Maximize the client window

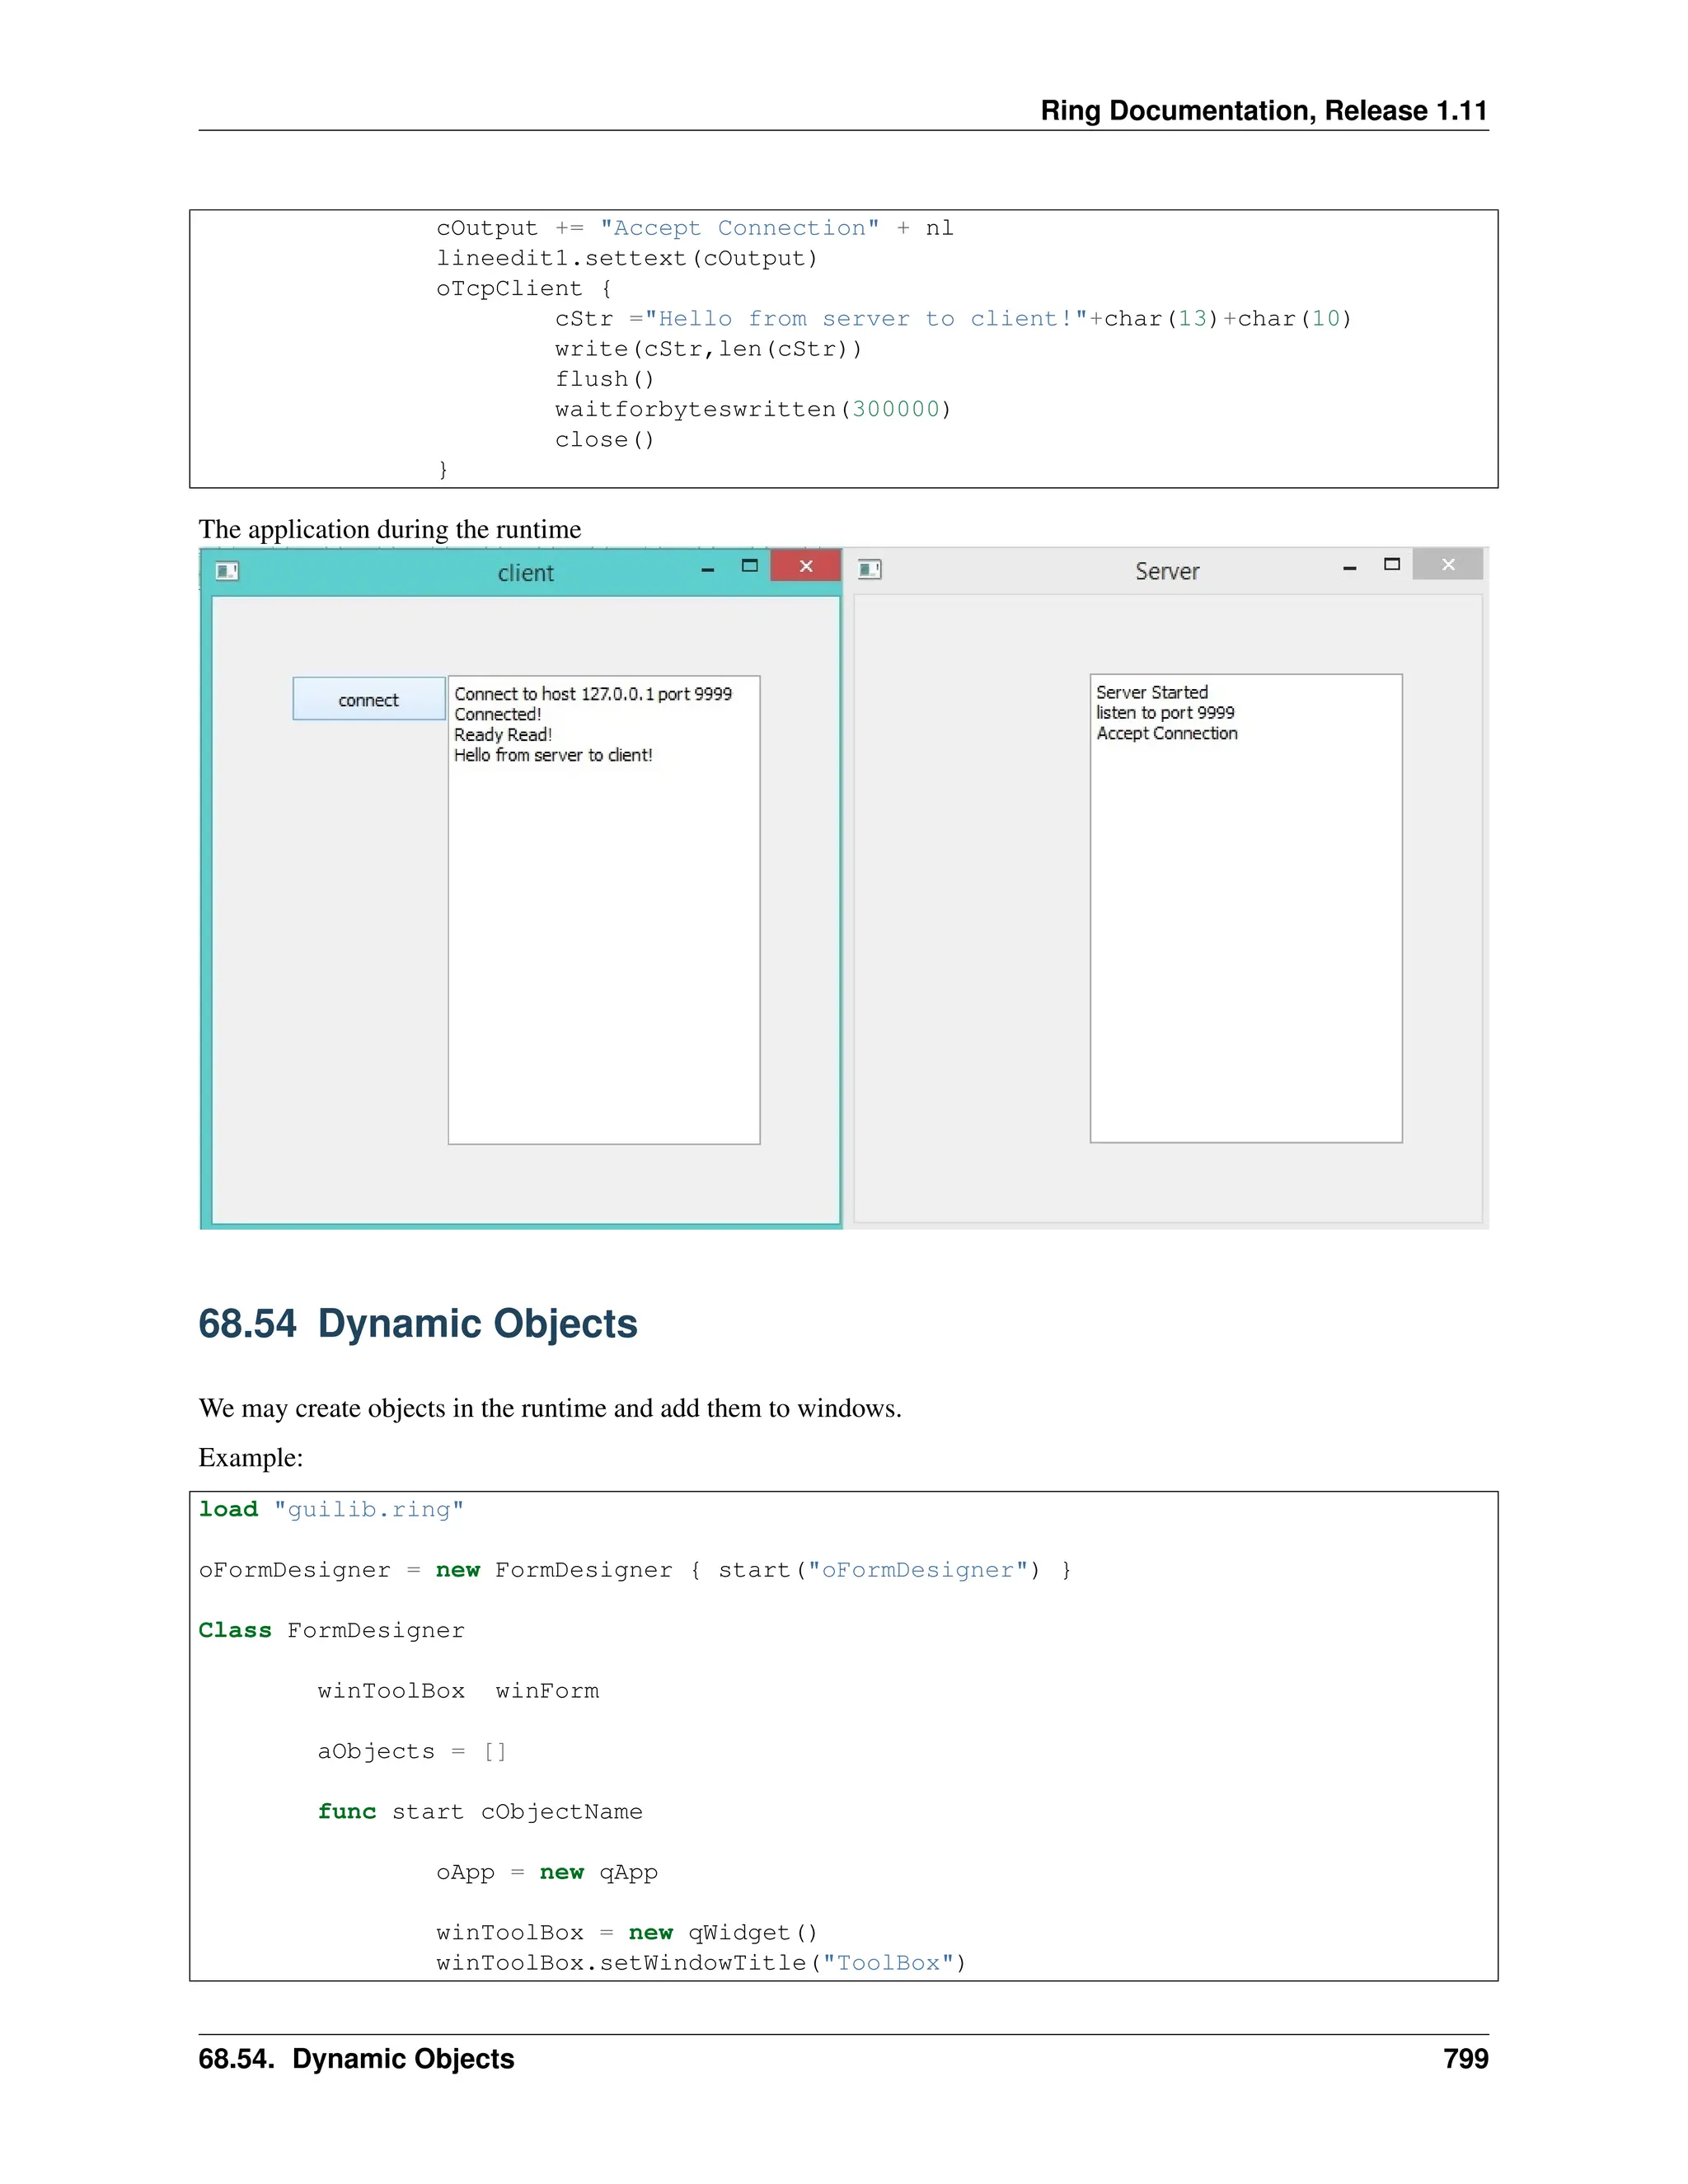pos(749,566)
